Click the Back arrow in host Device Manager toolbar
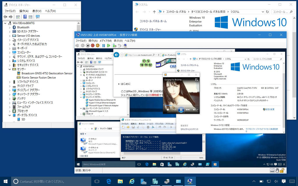298x186 pixels. 5,17
